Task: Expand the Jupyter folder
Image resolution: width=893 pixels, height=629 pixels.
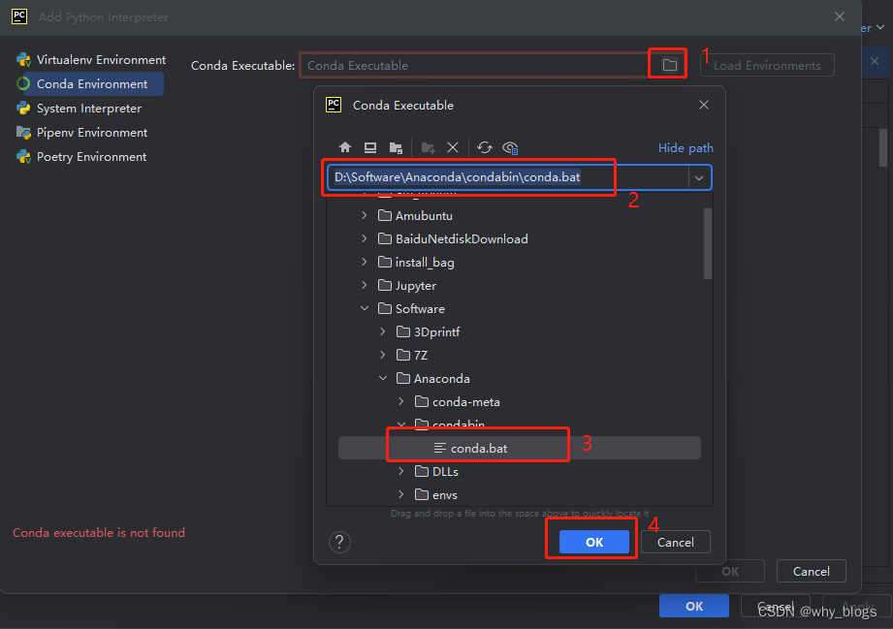Action: click(x=365, y=285)
